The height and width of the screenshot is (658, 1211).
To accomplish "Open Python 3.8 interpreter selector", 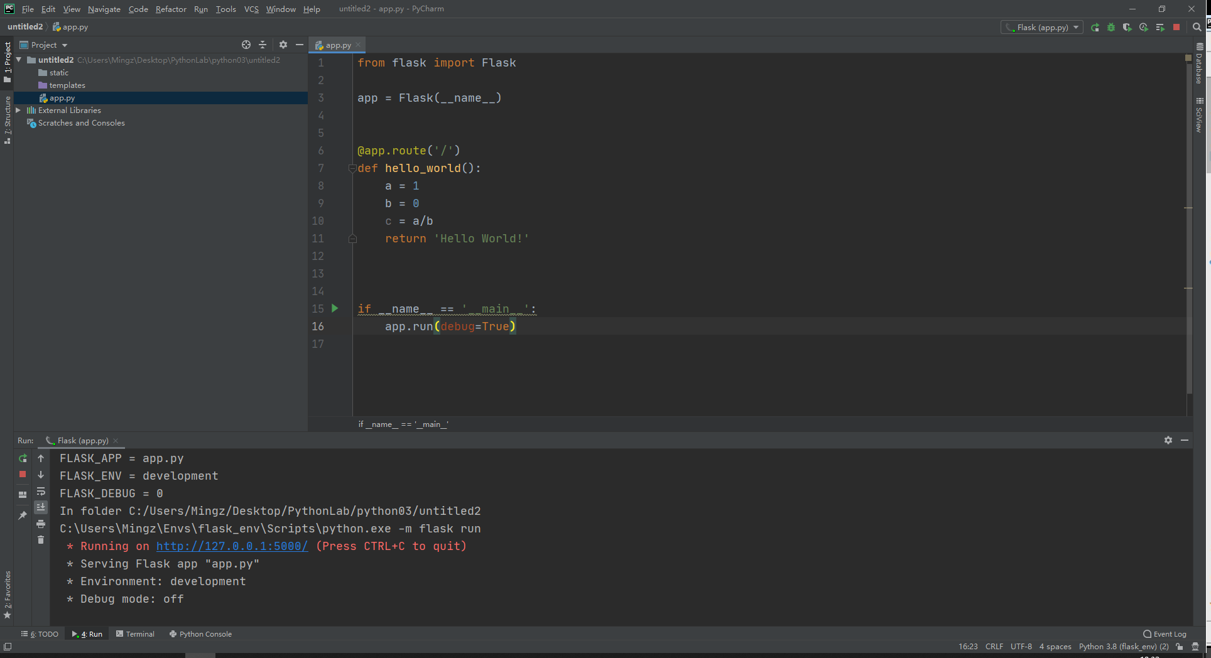I will 1124,647.
